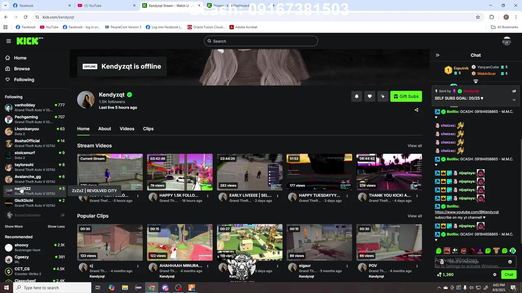Show Less followed channels

pos(56,227)
